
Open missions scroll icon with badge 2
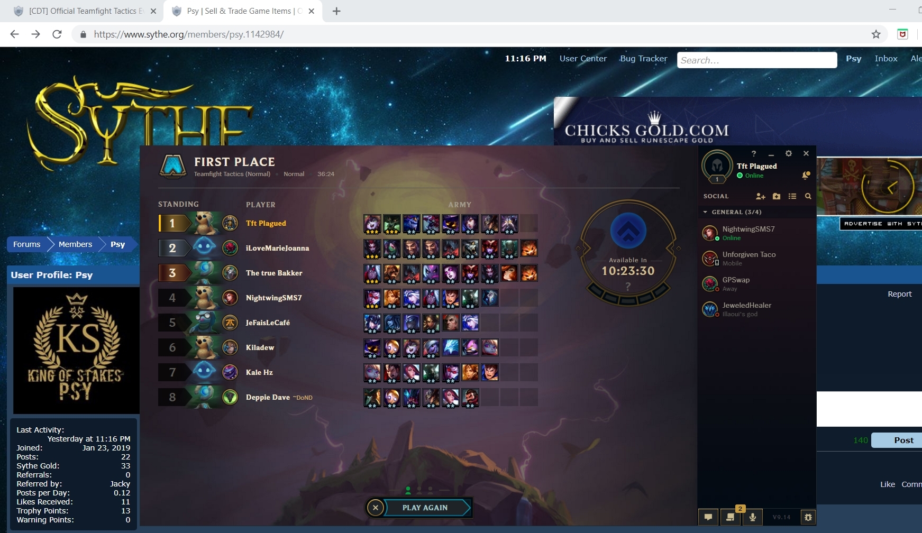coord(731,517)
